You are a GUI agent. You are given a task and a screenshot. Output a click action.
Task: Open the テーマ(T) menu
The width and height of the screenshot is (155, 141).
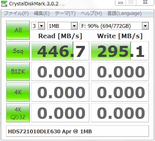click(65, 13)
